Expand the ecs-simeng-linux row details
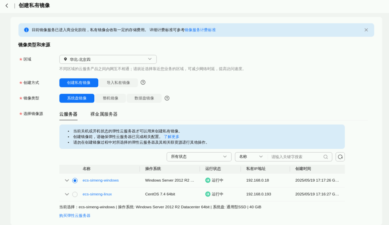Viewport: 389px width, 225px height. pyautogui.click(x=67, y=194)
